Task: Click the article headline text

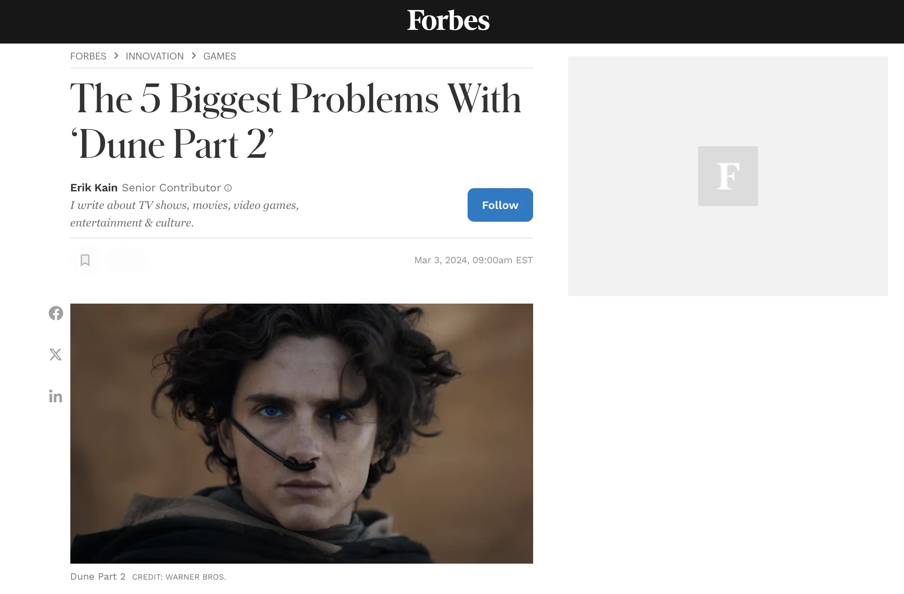Action: click(x=296, y=121)
